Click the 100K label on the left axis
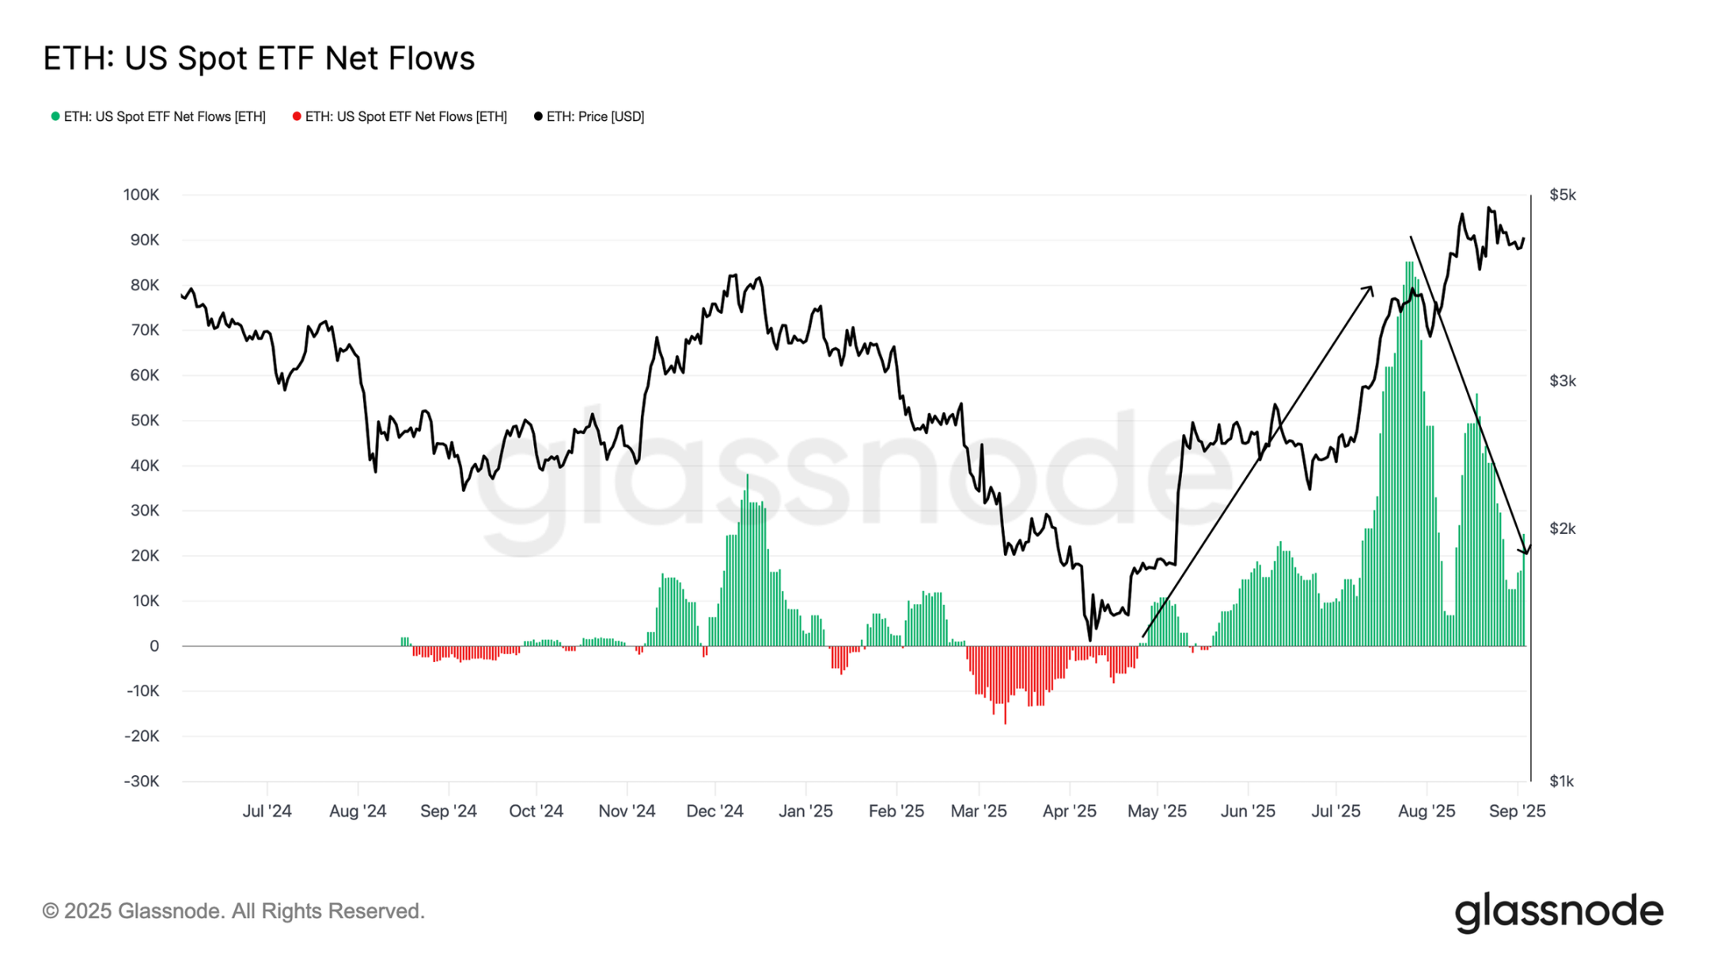This screenshot has height=961, width=1709. [x=141, y=195]
